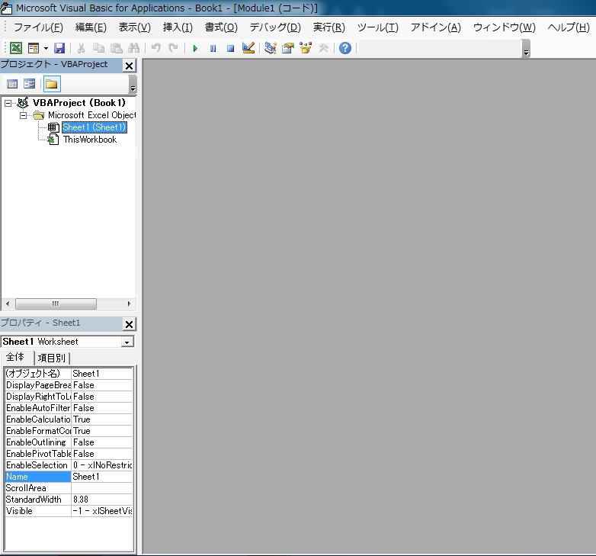Close the Project - VBAProject panel

click(x=130, y=66)
